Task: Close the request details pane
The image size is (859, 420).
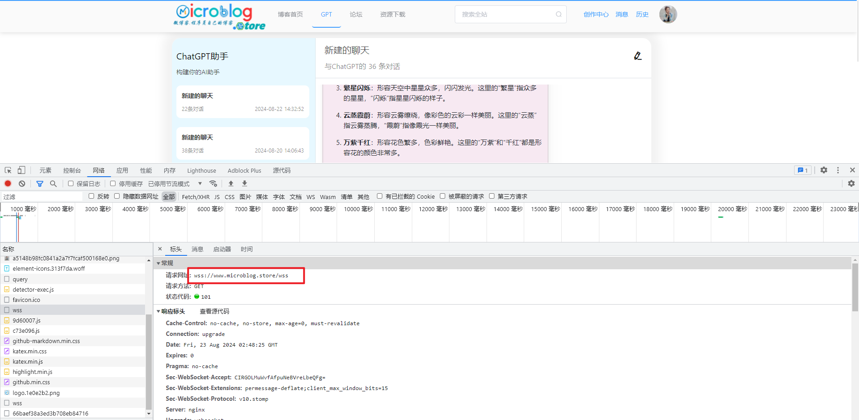Action: (160, 249)
